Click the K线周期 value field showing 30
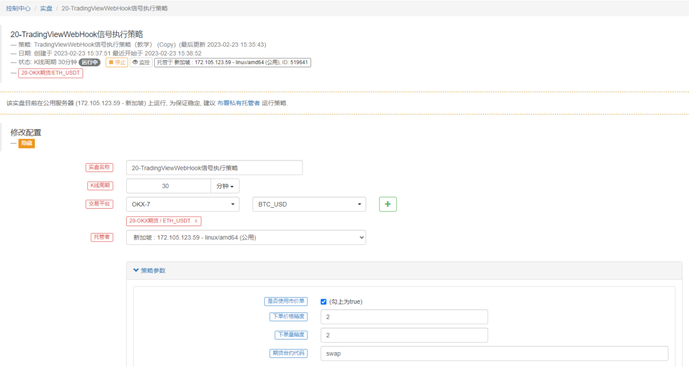Screen dimensions: 689x367 tap(169, 186)
